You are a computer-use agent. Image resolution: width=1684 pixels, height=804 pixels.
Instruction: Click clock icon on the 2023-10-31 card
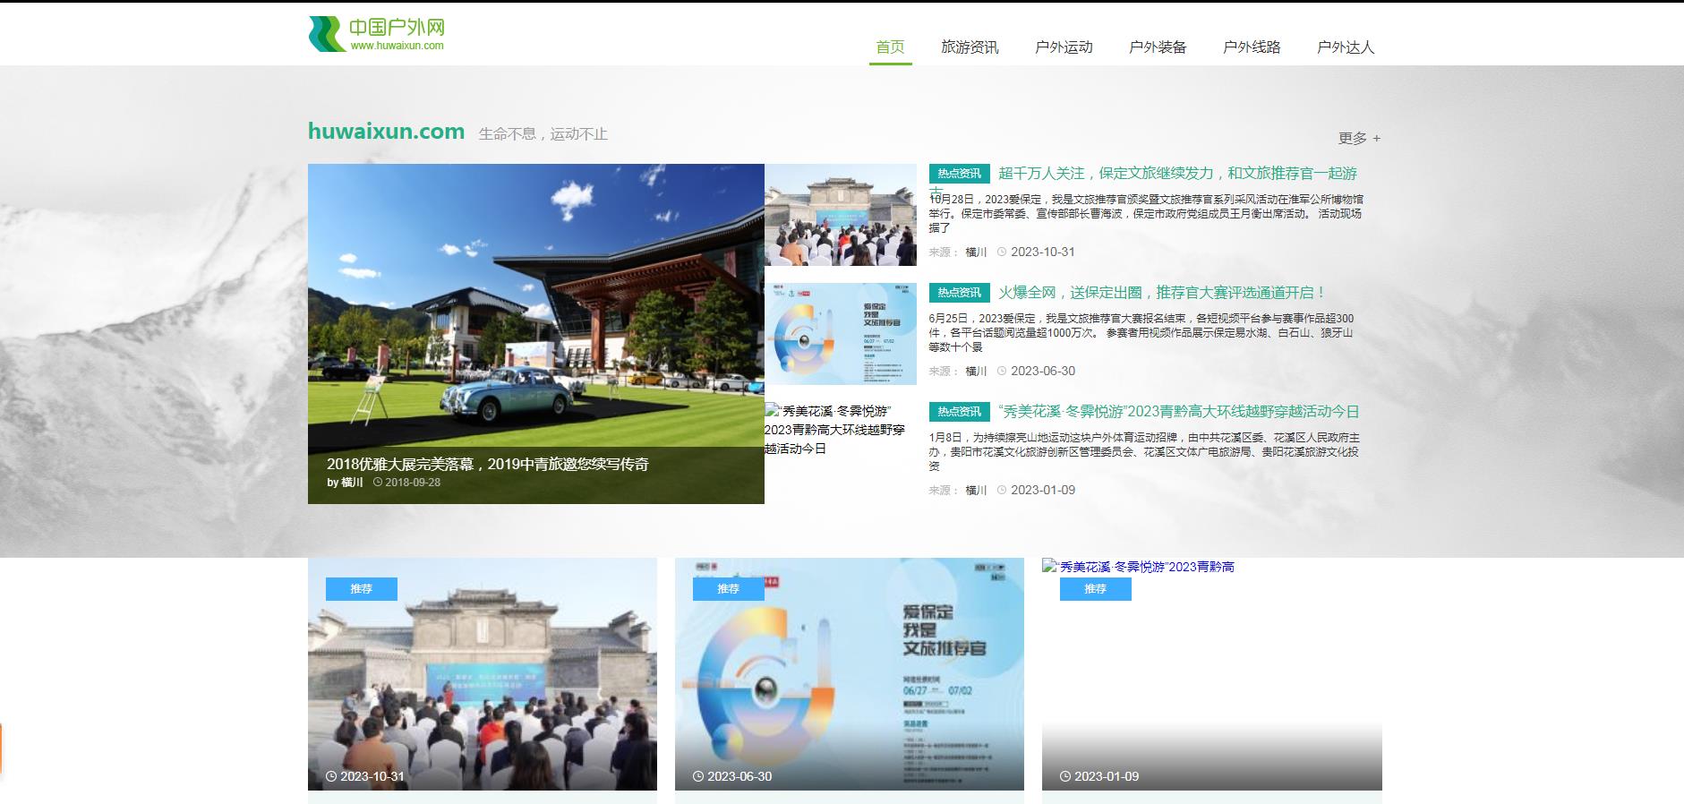(331, 777)
